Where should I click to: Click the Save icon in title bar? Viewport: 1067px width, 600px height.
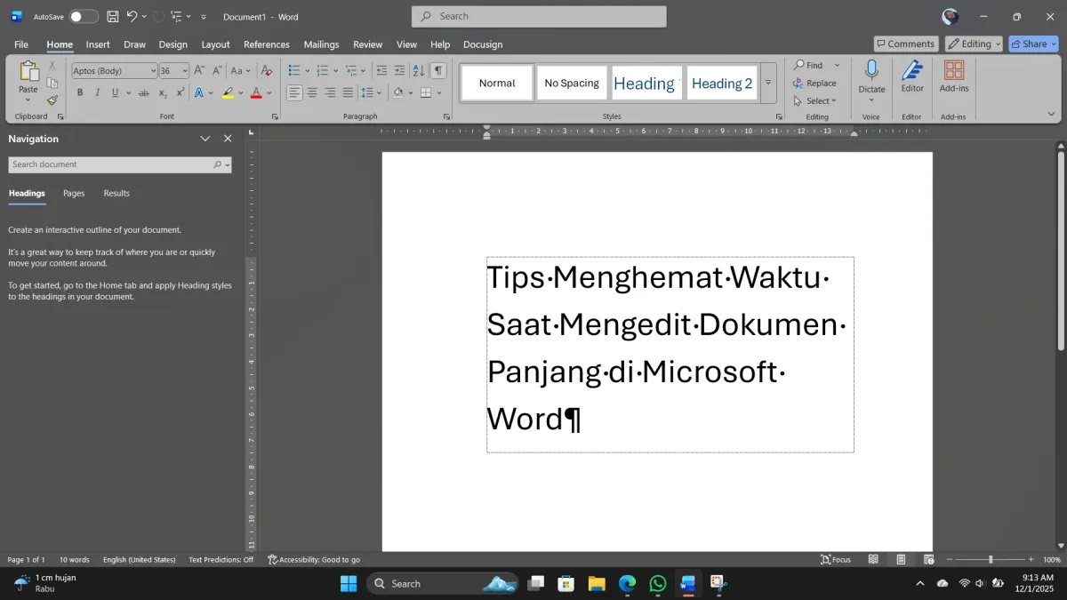click(x=113, y=16)
